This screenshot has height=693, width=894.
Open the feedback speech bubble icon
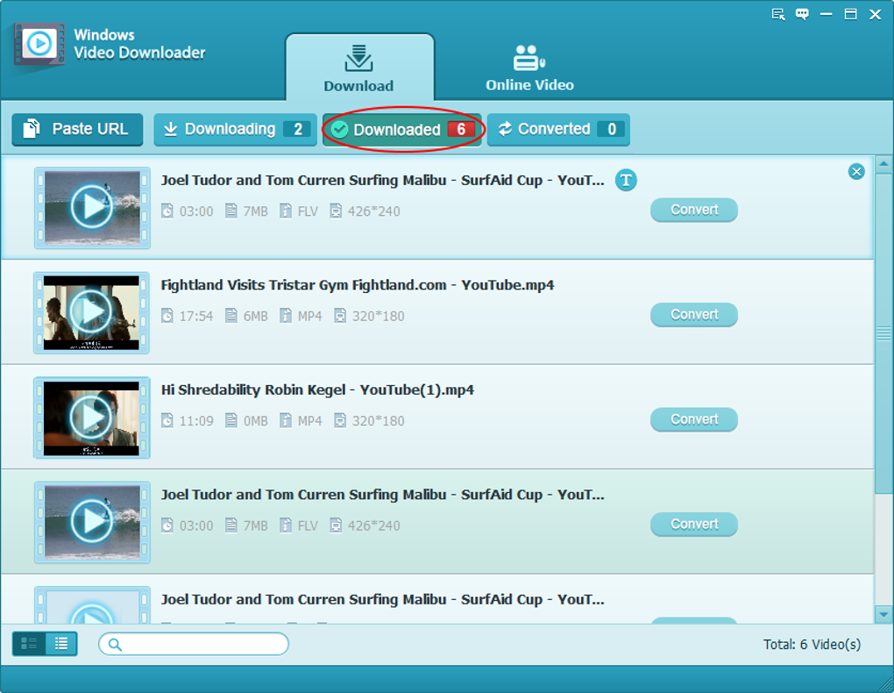click(x=802, y=14)
